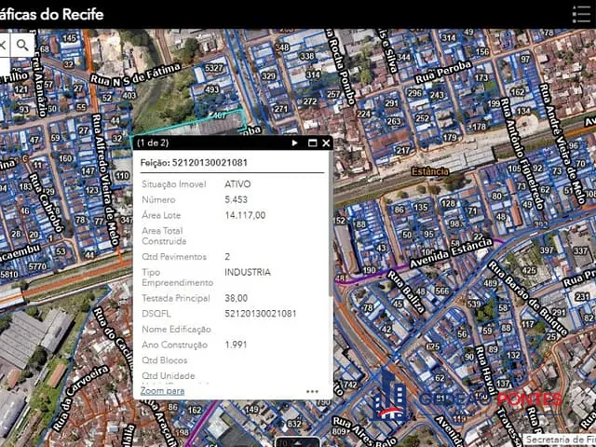
Task: Click the Nome Edificação label
Action: 176,329
